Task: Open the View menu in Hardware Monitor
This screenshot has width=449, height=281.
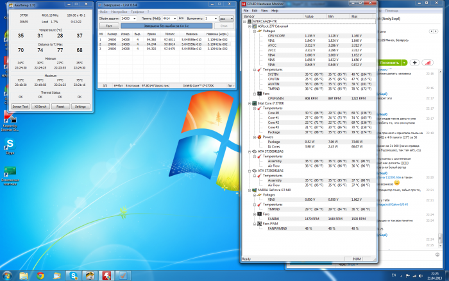Action: pyautogui.click(x=264, y=11)
